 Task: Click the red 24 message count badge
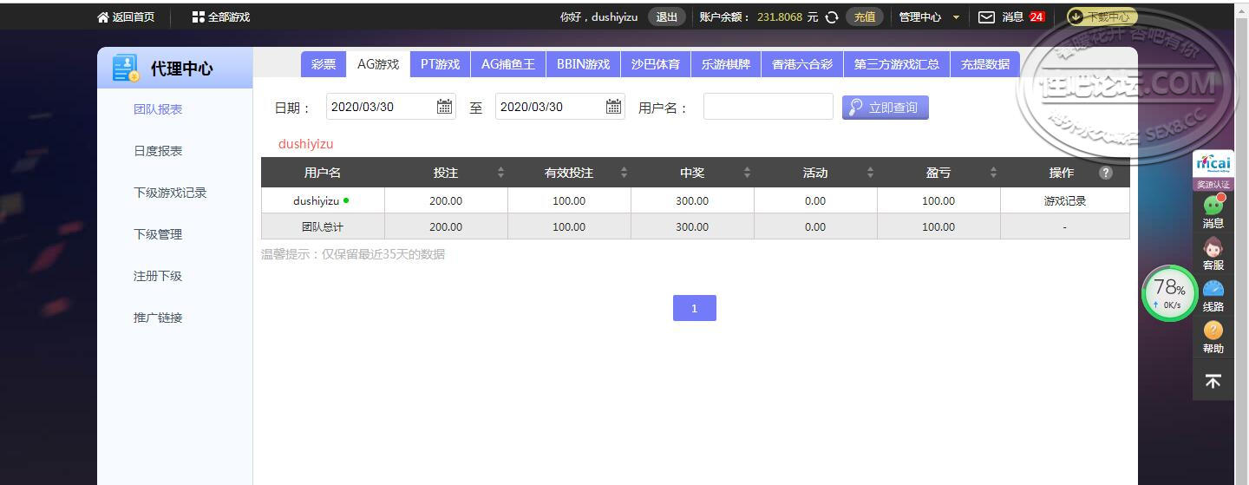tap(1036, 17)
